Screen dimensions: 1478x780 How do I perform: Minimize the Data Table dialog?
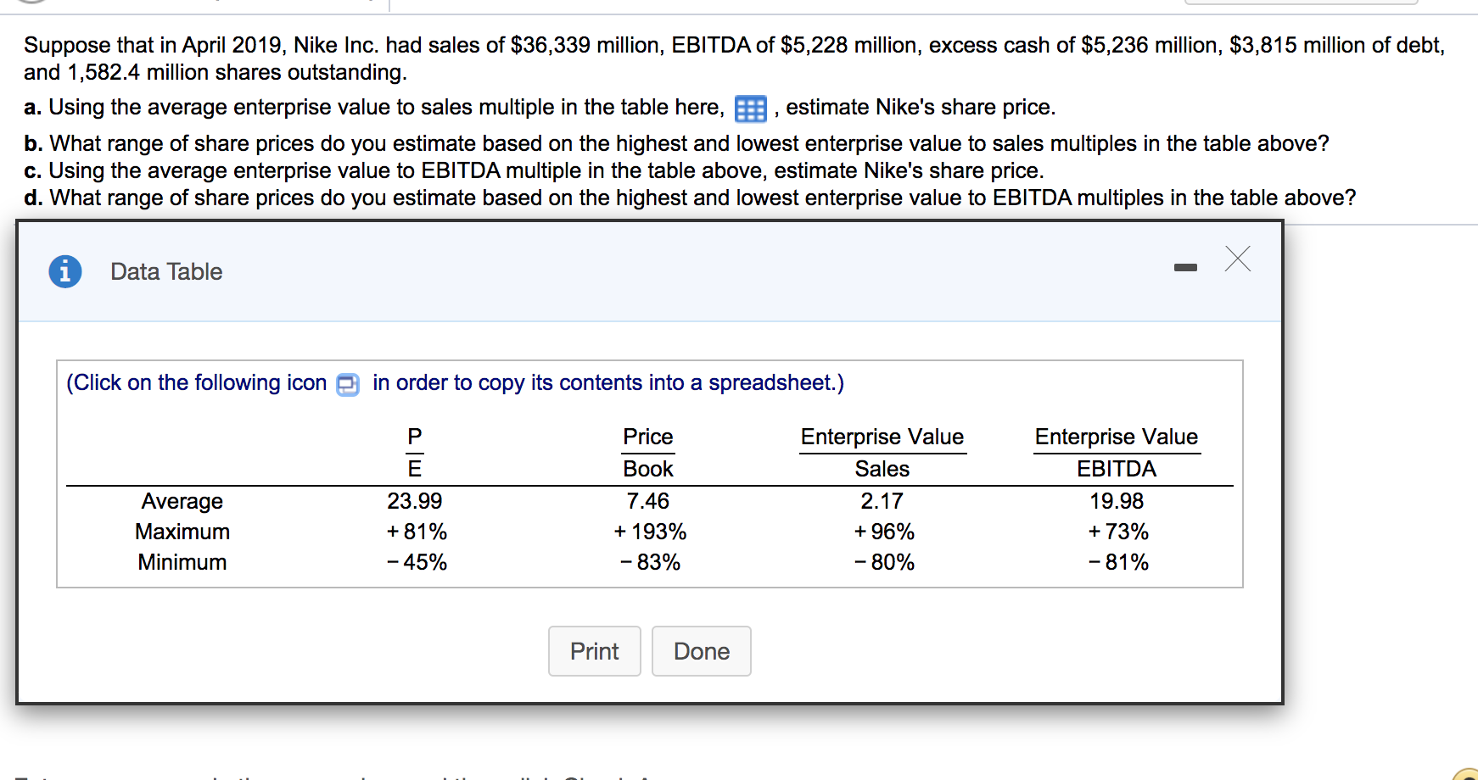[1185, 268]
